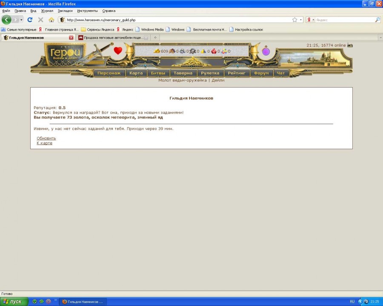Switch to the Продажа легковые автомобили tab
Viewport: 383px width, 306px height.
113,37
